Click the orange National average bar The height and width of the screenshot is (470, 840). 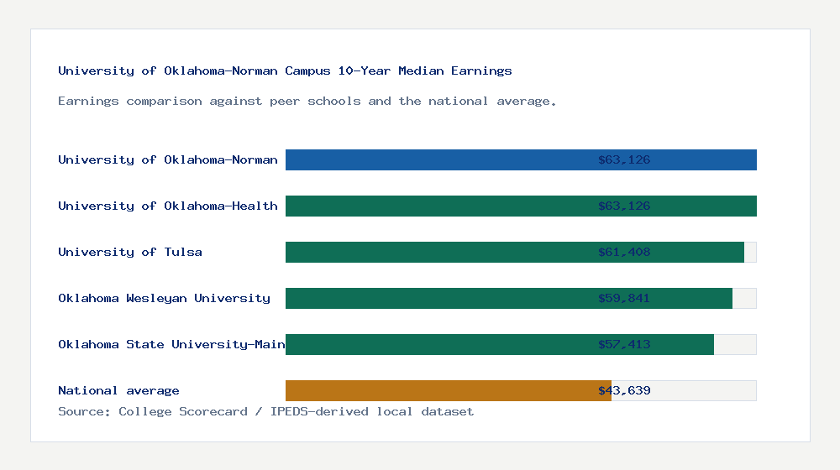449,390
